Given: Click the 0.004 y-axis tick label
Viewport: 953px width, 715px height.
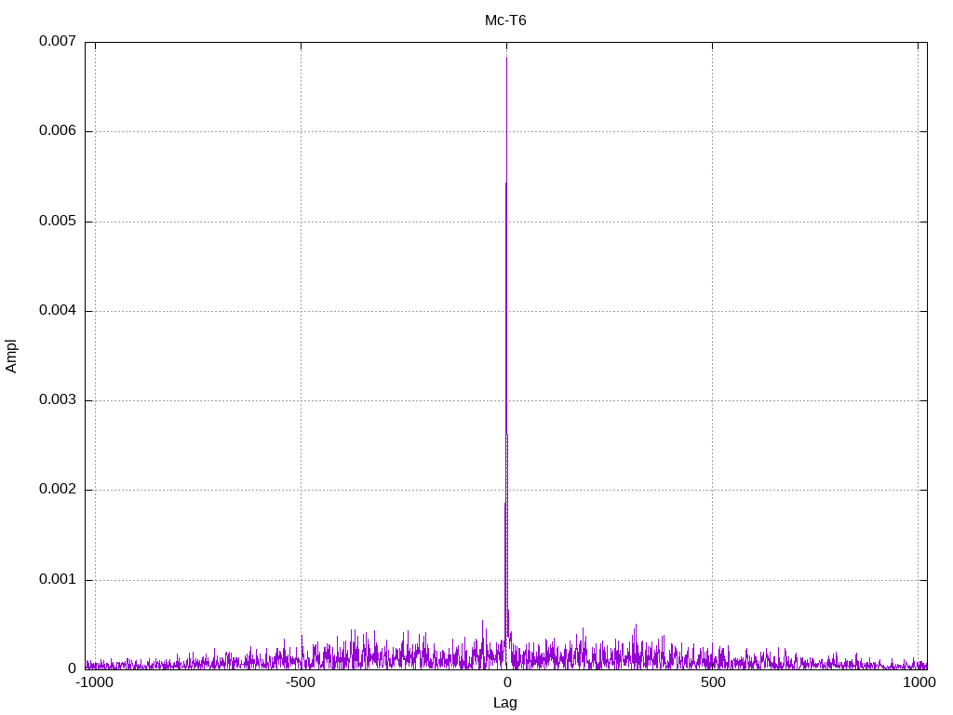Looking at the screenshot, I should coord(58,310).
